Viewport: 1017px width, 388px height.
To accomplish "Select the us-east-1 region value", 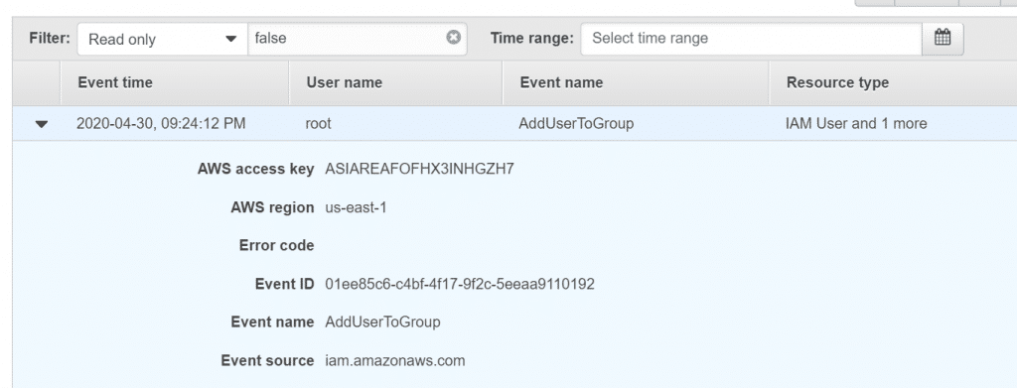I will click(x=356, y=208).
